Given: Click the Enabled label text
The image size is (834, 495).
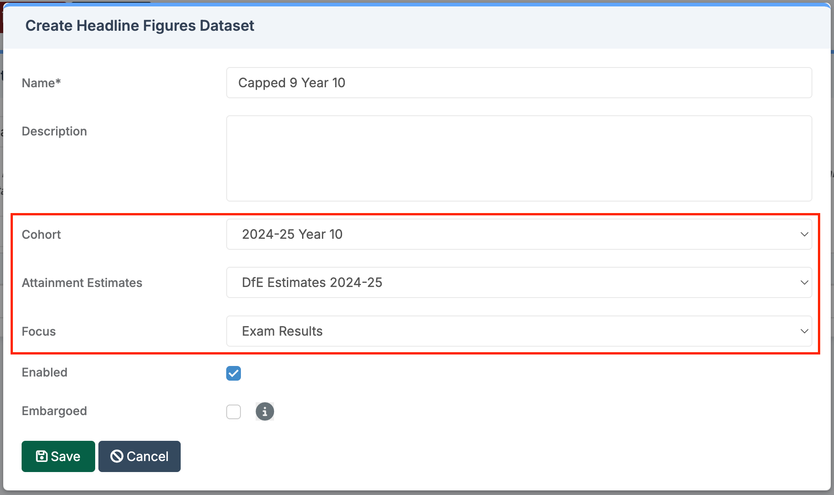Looking at the screenshot, I should pyautogui.click(x=45, y=372).
